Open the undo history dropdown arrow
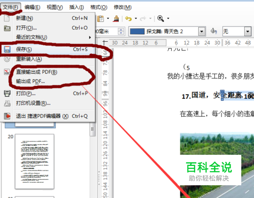Viewport: 254px width, 198px height. pyautogui.click(x=136, y=18)
